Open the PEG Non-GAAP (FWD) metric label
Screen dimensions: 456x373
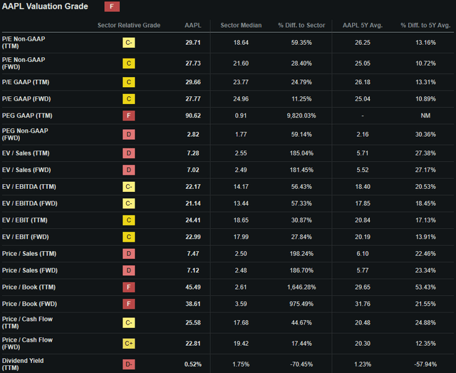coord(25,135)
